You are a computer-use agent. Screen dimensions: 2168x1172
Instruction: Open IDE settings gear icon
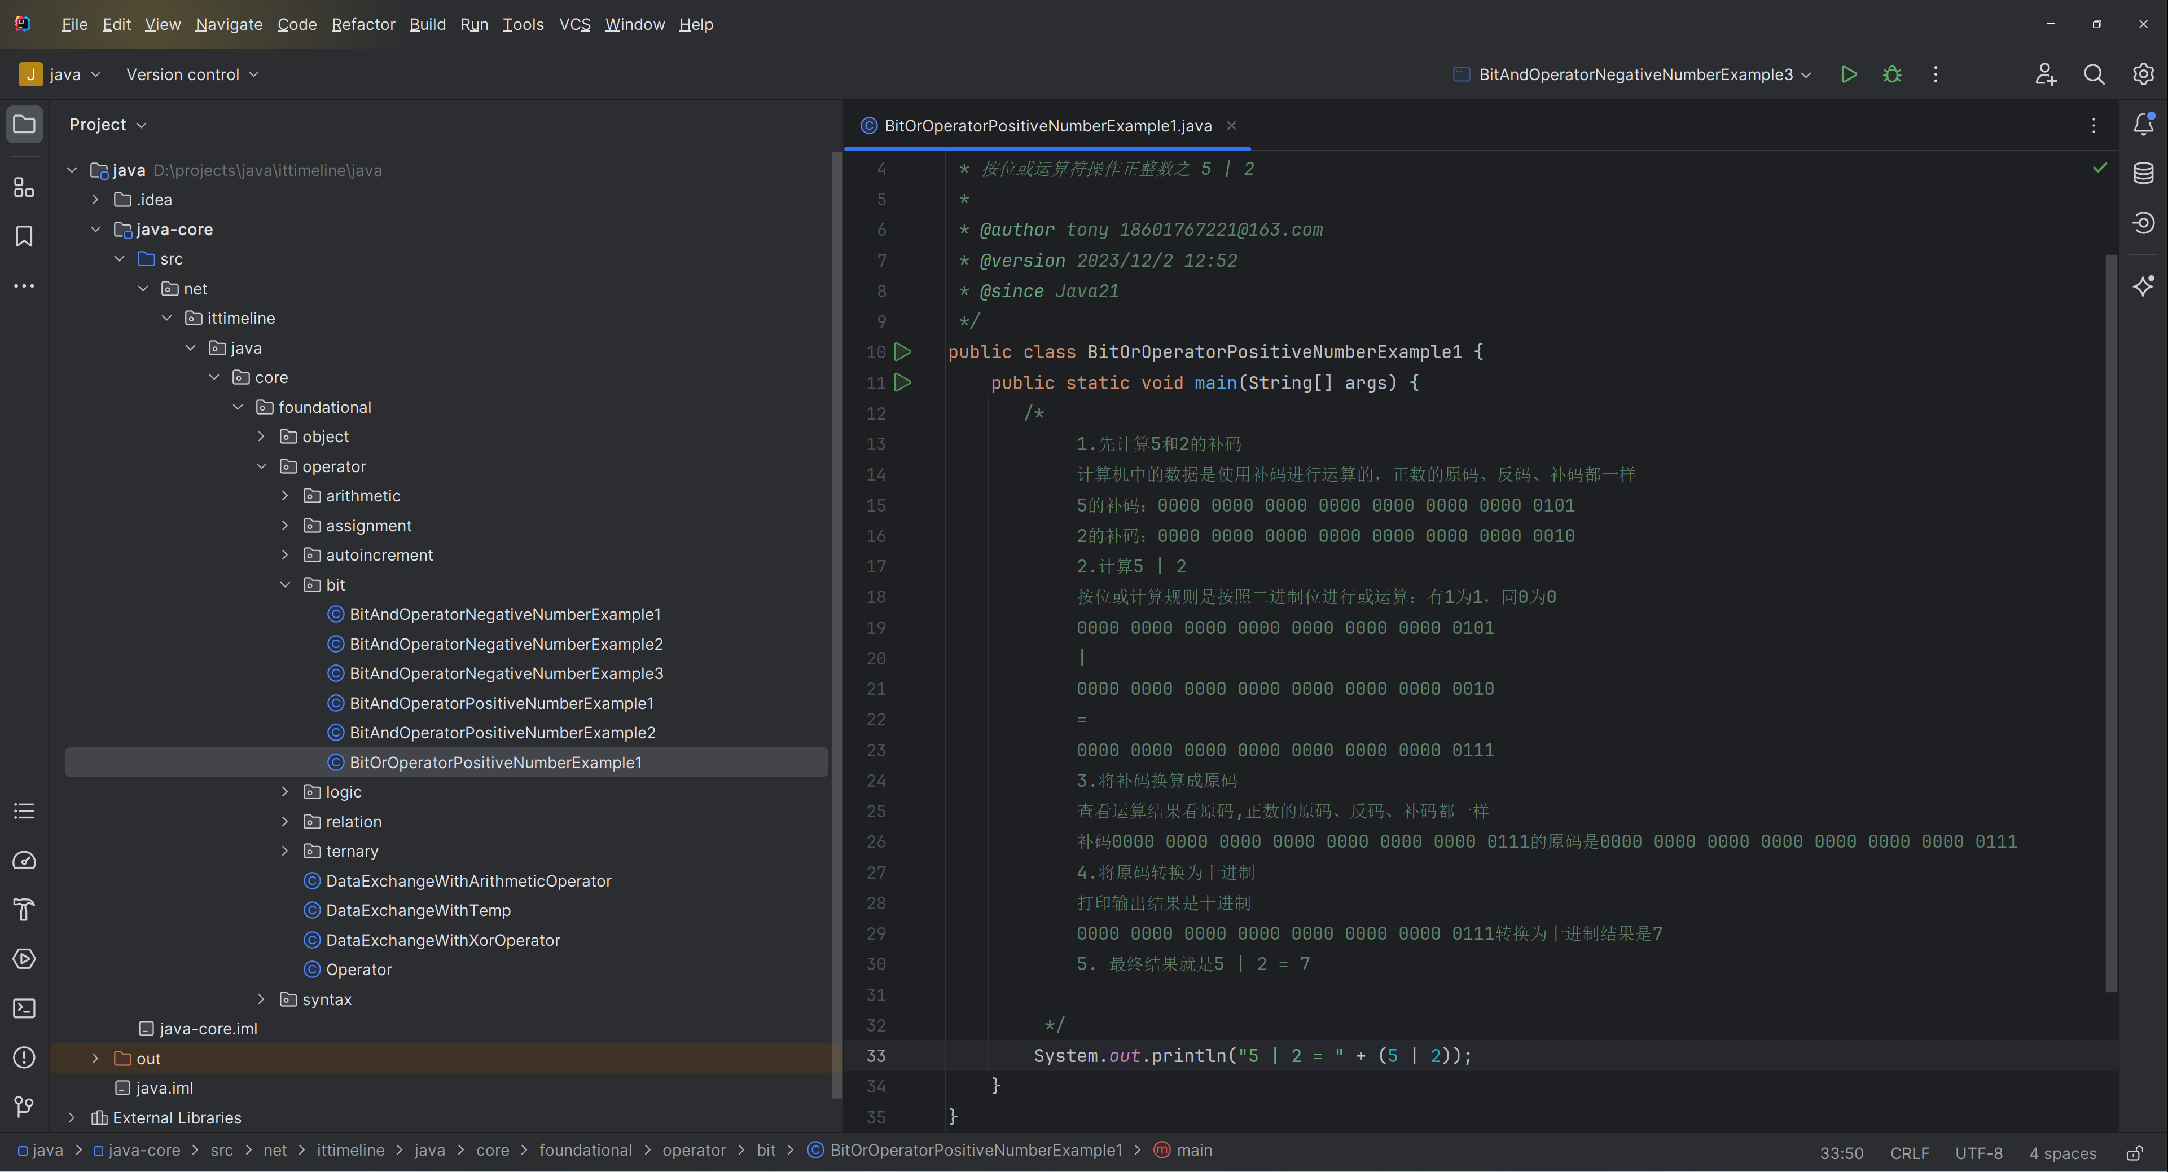point(2143,74)
